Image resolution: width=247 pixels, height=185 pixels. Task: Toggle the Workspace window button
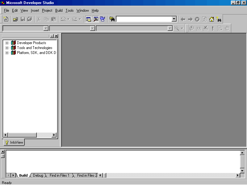pyautogui.click(x=88, y=19)
